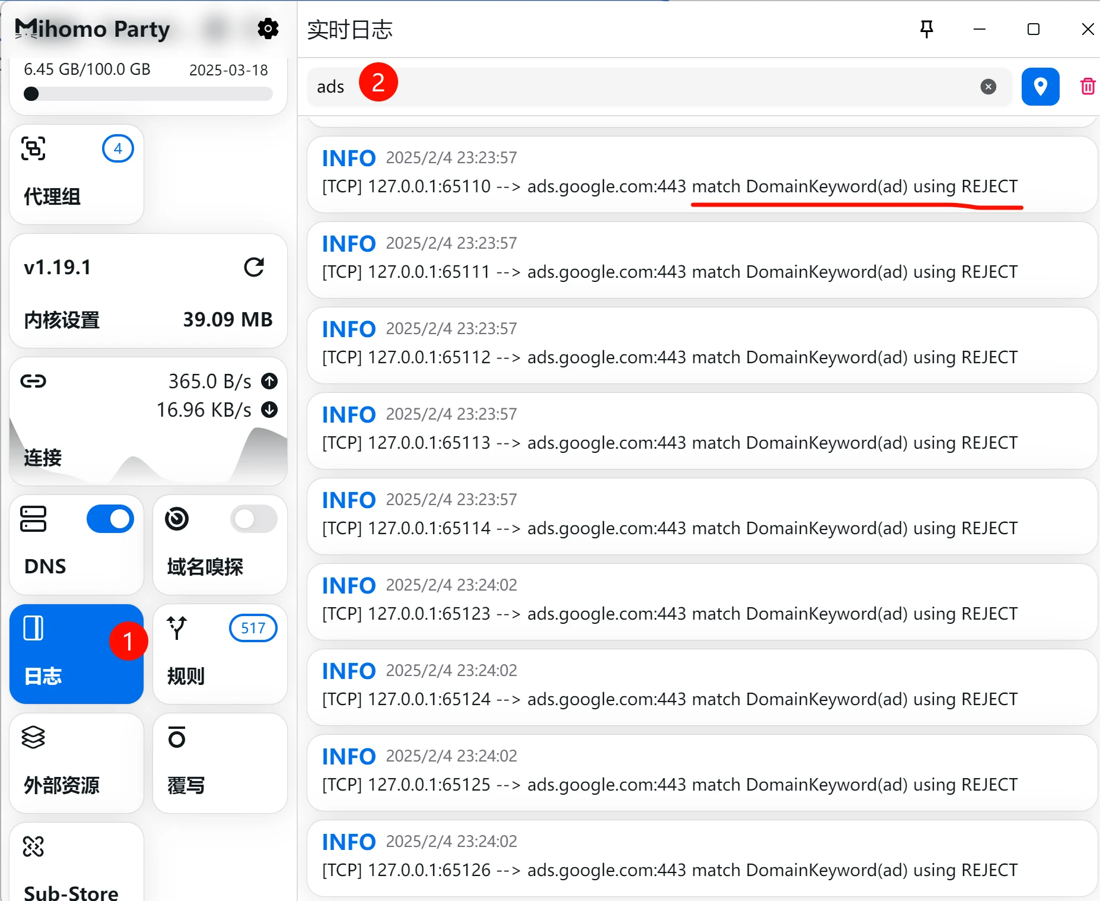Toggle the blue locate-latest log button
1100x901 pixels.
(x=1040, y=87)
